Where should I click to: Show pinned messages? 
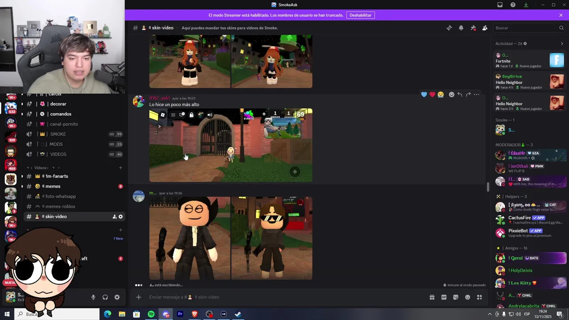[473, 28]
